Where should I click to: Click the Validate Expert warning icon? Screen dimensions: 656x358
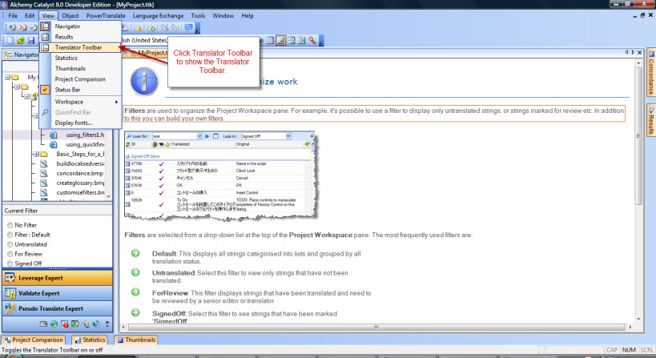pos(10,293)
